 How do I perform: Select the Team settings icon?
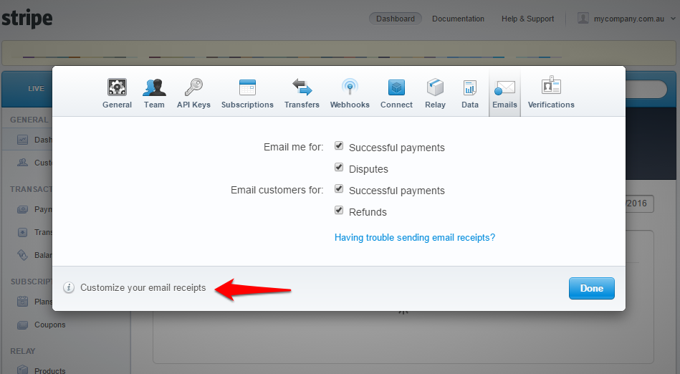click(154, 87)
